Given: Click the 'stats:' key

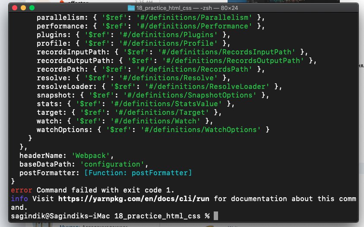Looking at the screenshot, I should (50, 104).
